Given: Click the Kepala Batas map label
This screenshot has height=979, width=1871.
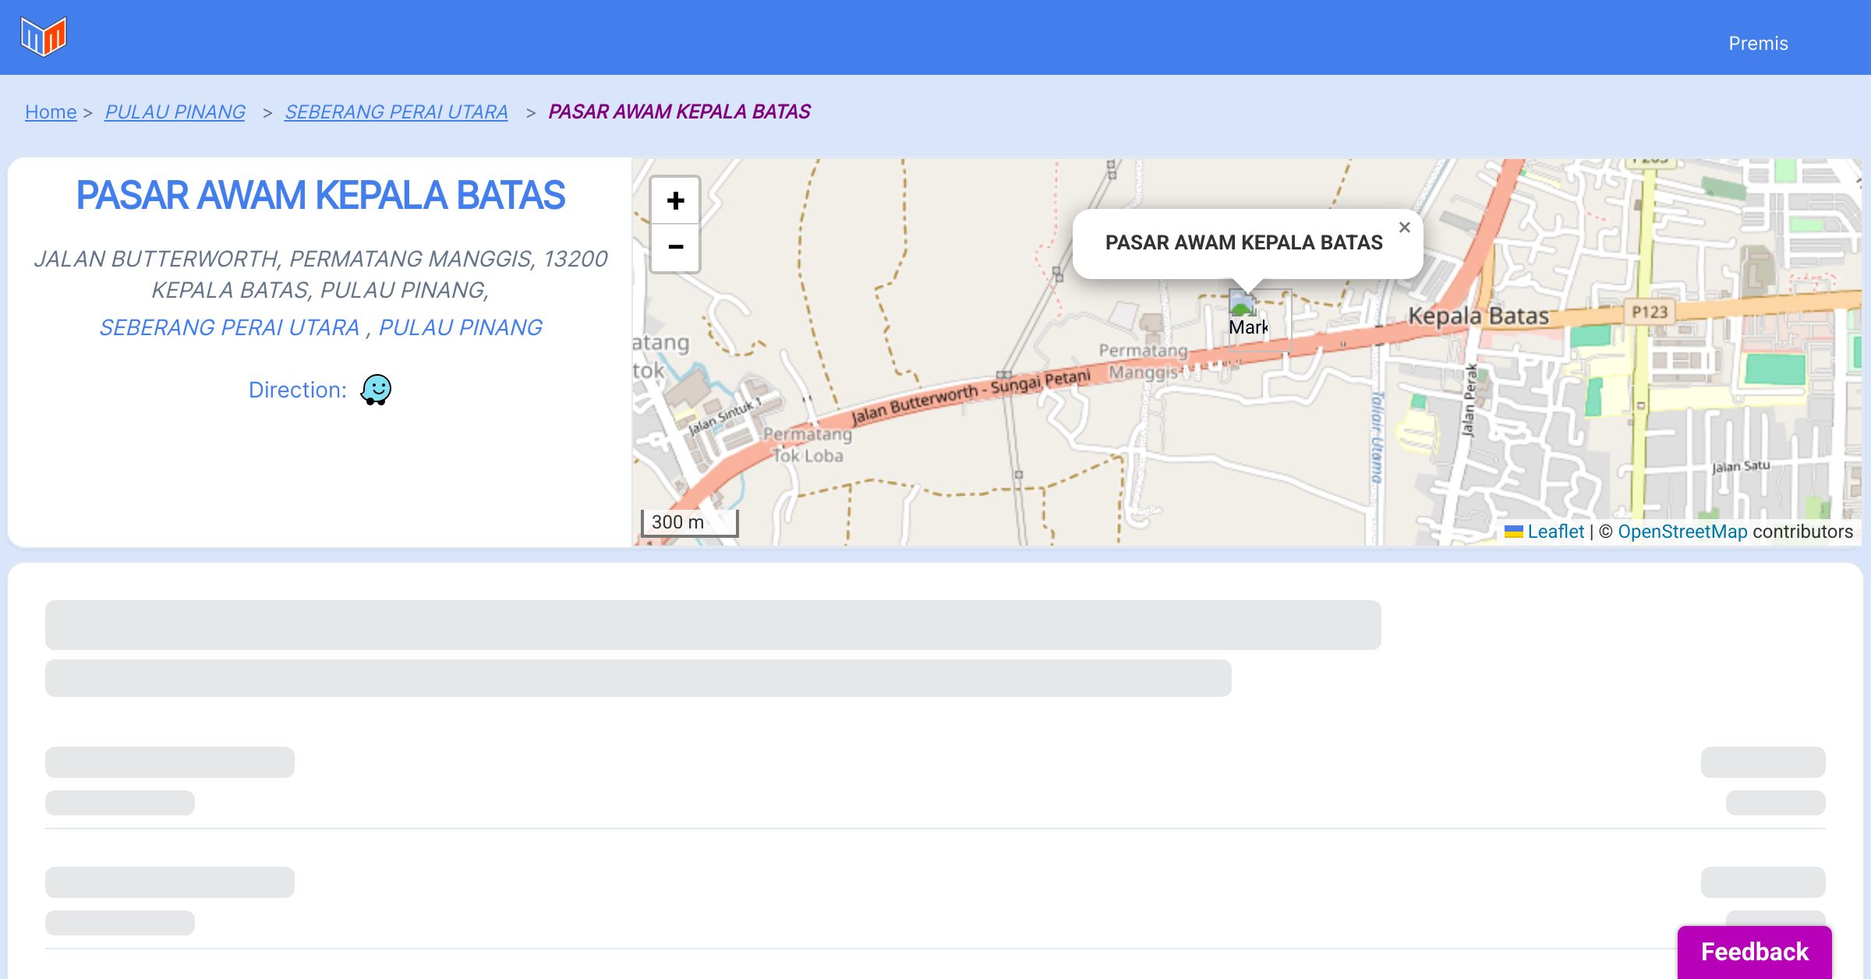Looking at the screenshot, I should 1477,316.
